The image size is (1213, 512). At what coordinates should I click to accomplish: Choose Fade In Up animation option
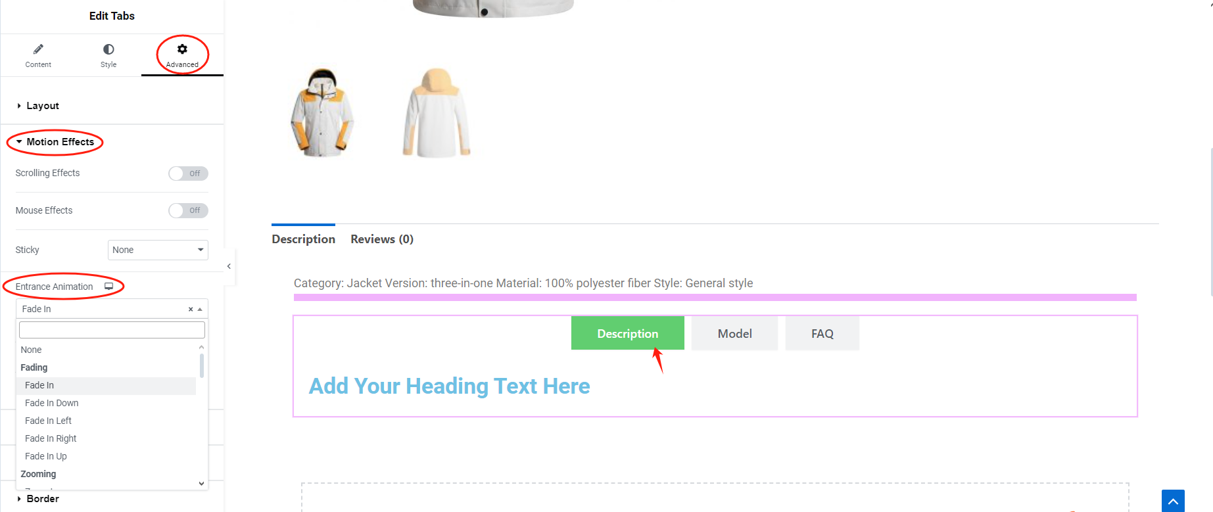(x=106, y=456)
